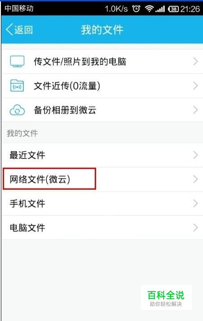The height and width of the screenshot is (321, 203).
Task: Tap the back arrow icon in header
Action: (x=9, y=30)
